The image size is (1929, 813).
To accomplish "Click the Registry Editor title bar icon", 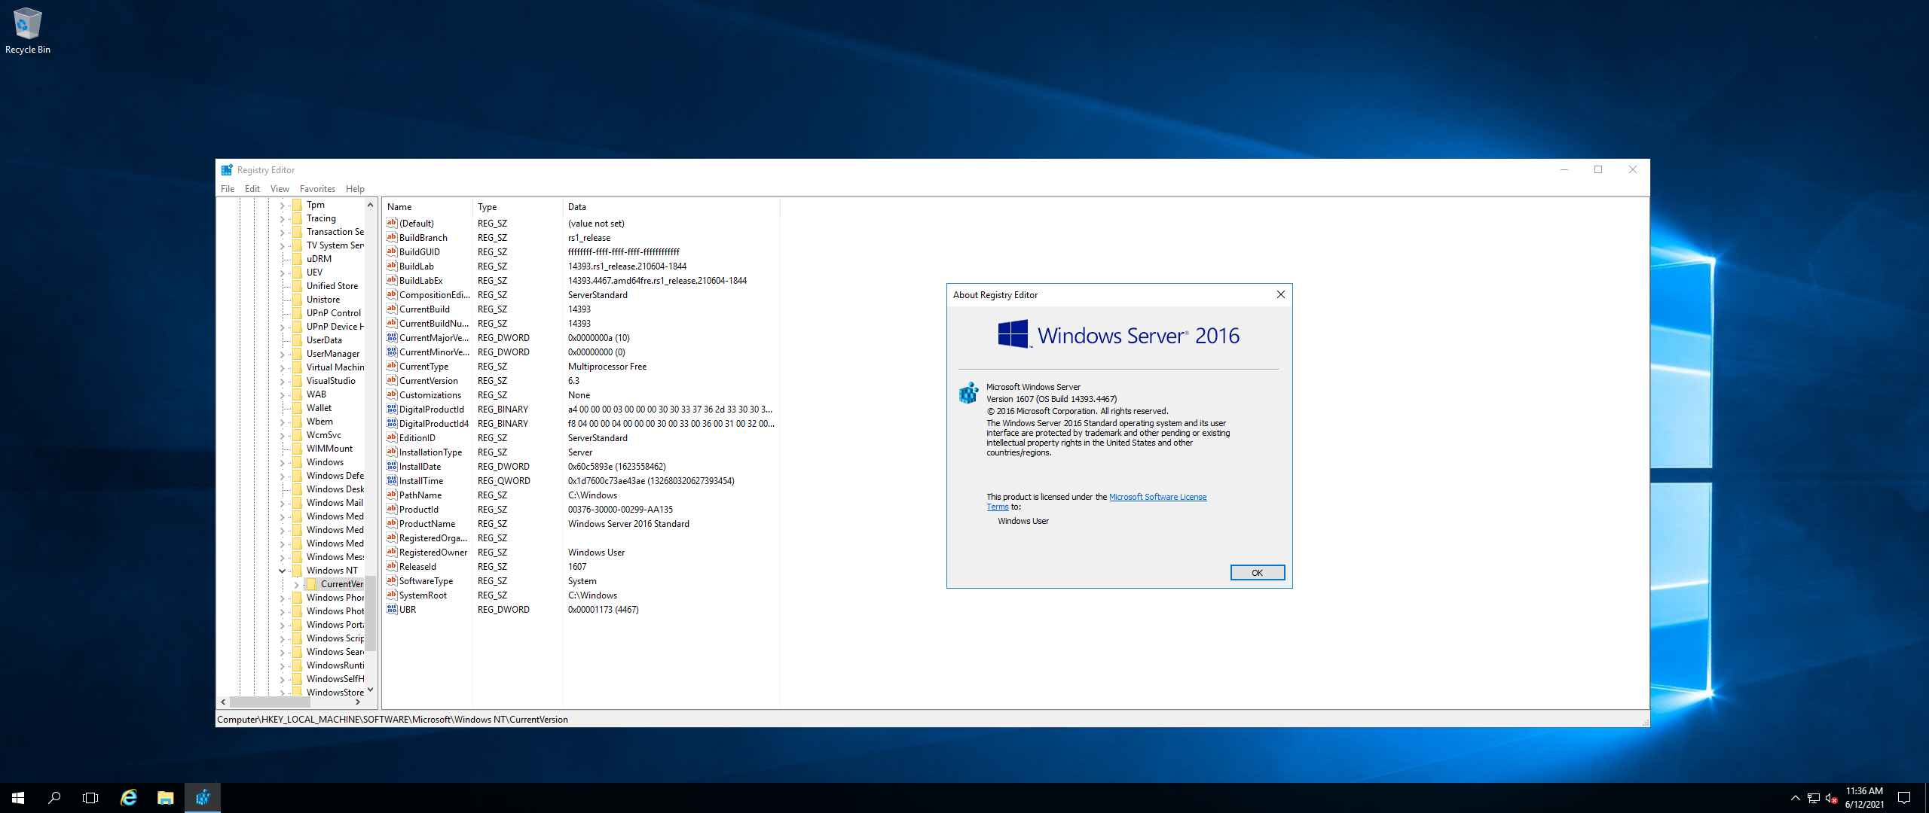I will coord(227,170).
